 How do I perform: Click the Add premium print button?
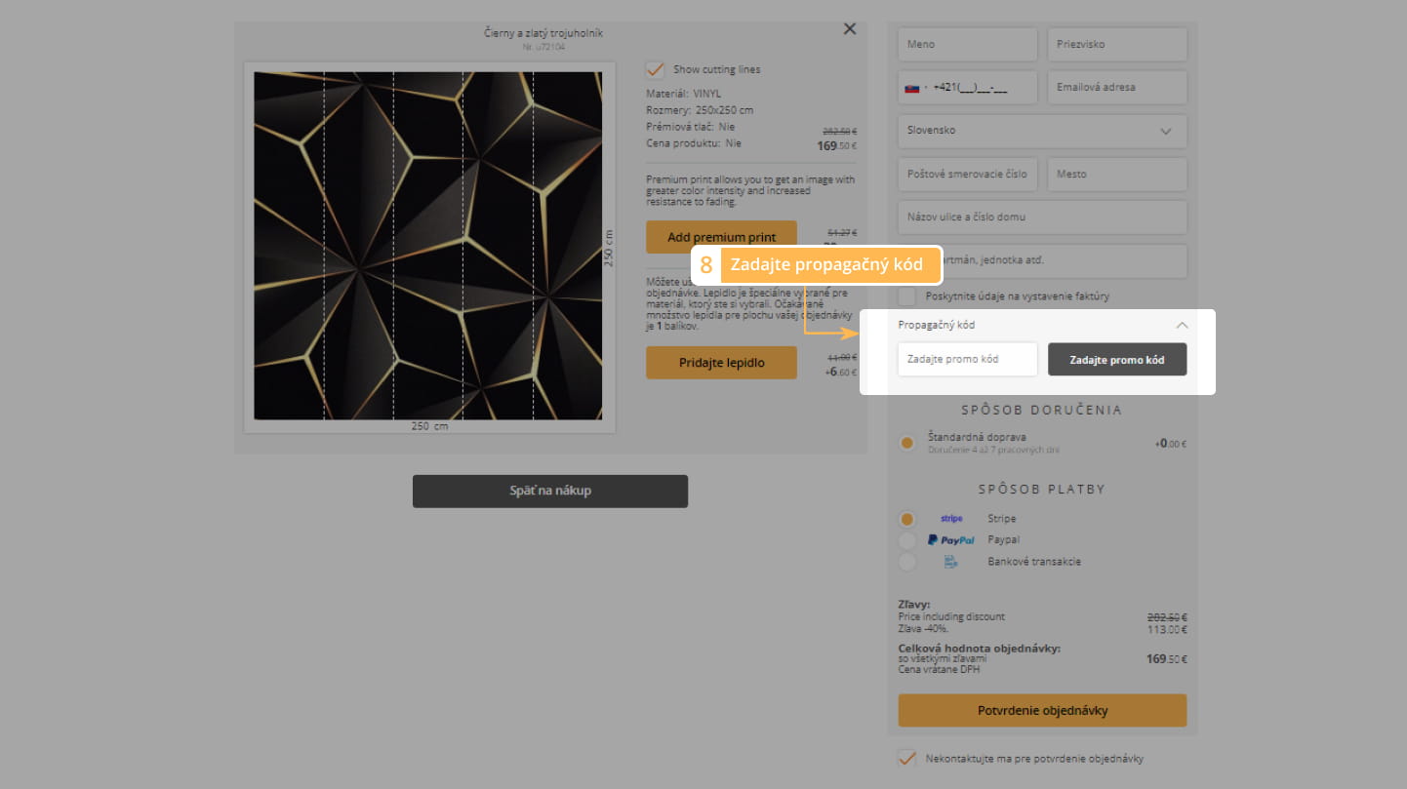[x=721, y=237]
